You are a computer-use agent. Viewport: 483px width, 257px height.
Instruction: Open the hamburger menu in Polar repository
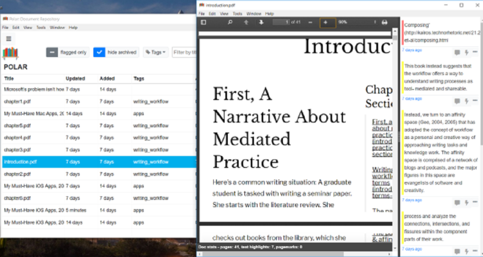coord(8,39)
